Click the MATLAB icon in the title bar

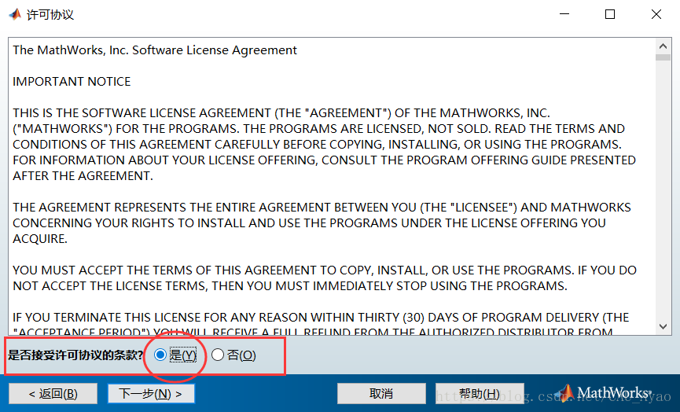[15, 15]
